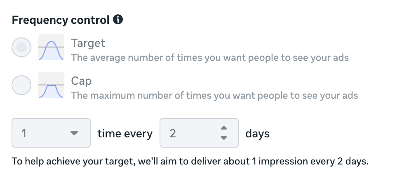Click the value 1 in times dropdown
409x176 pixels.
[x=24, y=133]
